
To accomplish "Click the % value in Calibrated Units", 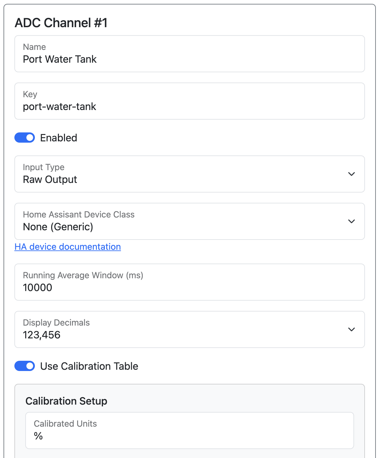I will coord(38,436).
